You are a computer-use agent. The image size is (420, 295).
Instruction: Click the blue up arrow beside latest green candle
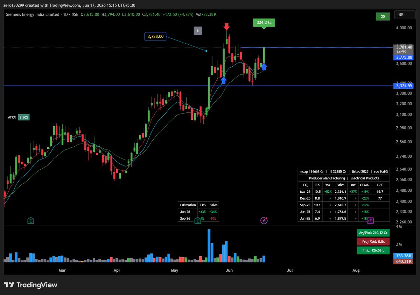(x=264, y=66)
